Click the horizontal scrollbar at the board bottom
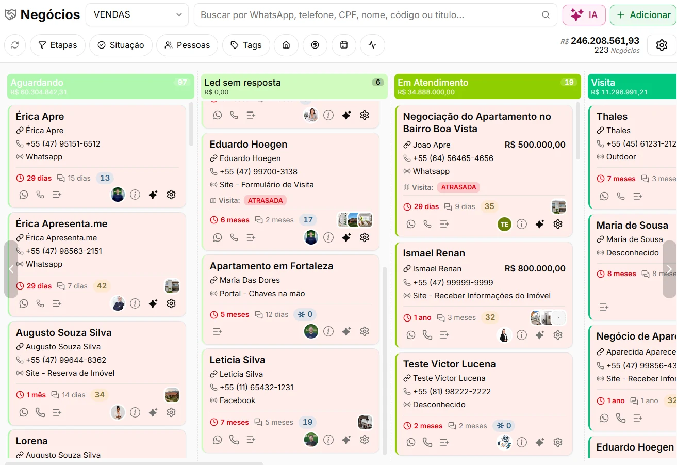Image resolution: width=677 pixels, height=465 pixels. (134, 463)
